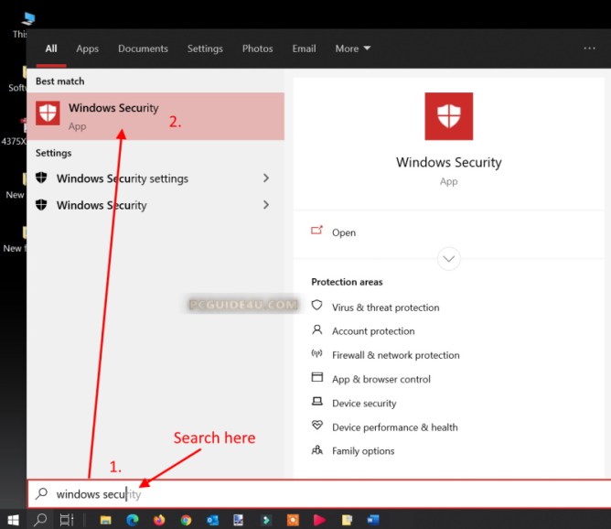611x529 pixels.
Task: Click the taskbar search magnifier icon
Action: pyautogui.click(x=40, y=520)
